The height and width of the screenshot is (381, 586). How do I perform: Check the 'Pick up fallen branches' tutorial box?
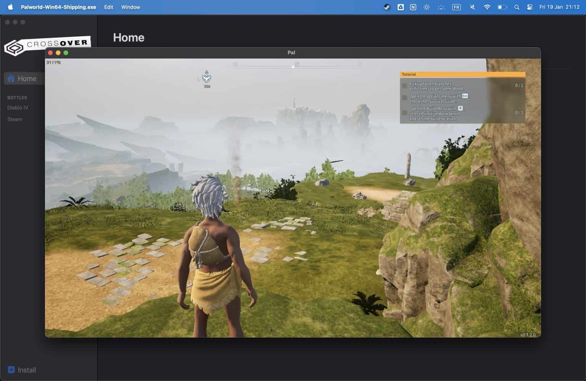point(405,86)
